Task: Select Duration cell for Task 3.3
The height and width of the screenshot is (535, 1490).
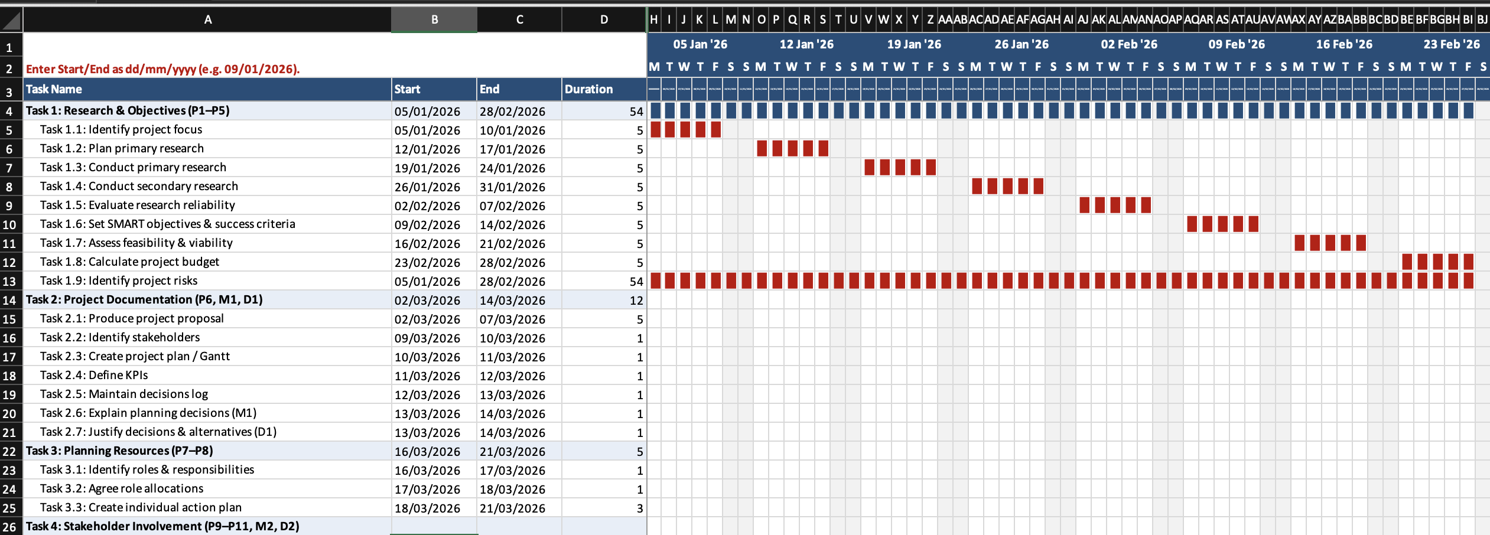Action: coord(604,508)
